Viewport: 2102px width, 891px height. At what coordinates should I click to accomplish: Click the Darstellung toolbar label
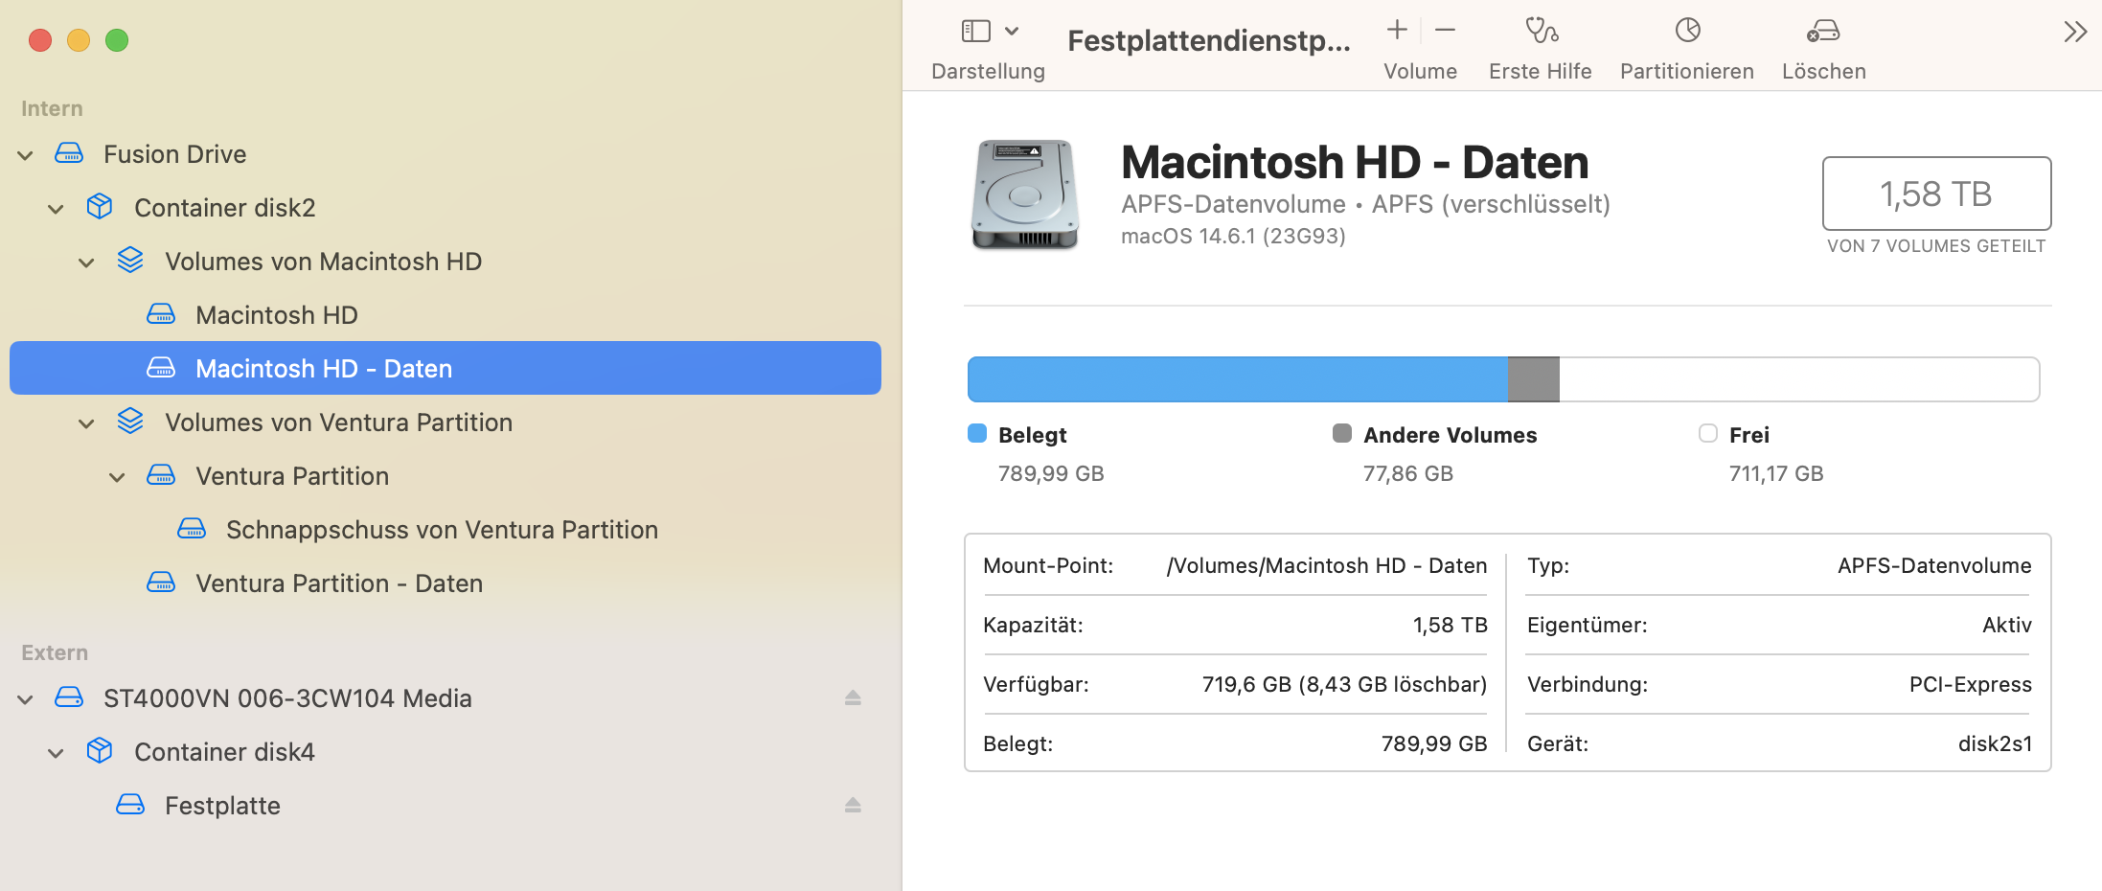988,71
